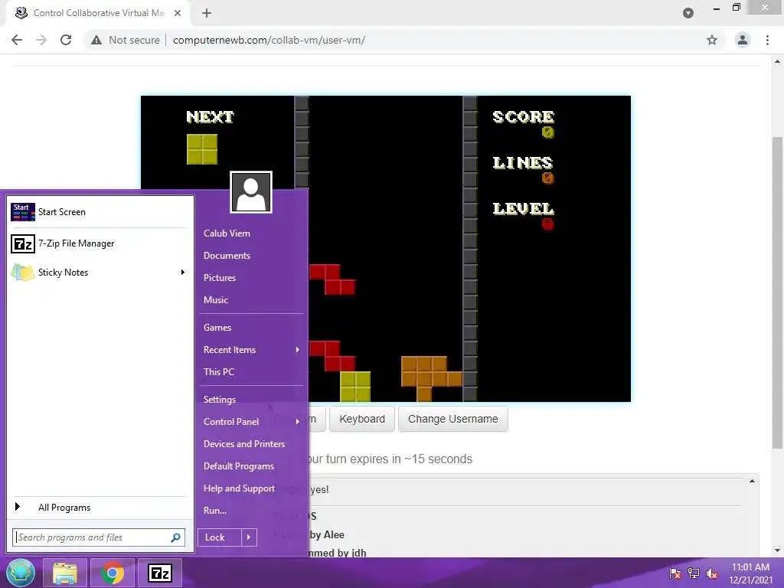Close the Control Collaborative Virtual Machine tab

click(x=178, y=13)
